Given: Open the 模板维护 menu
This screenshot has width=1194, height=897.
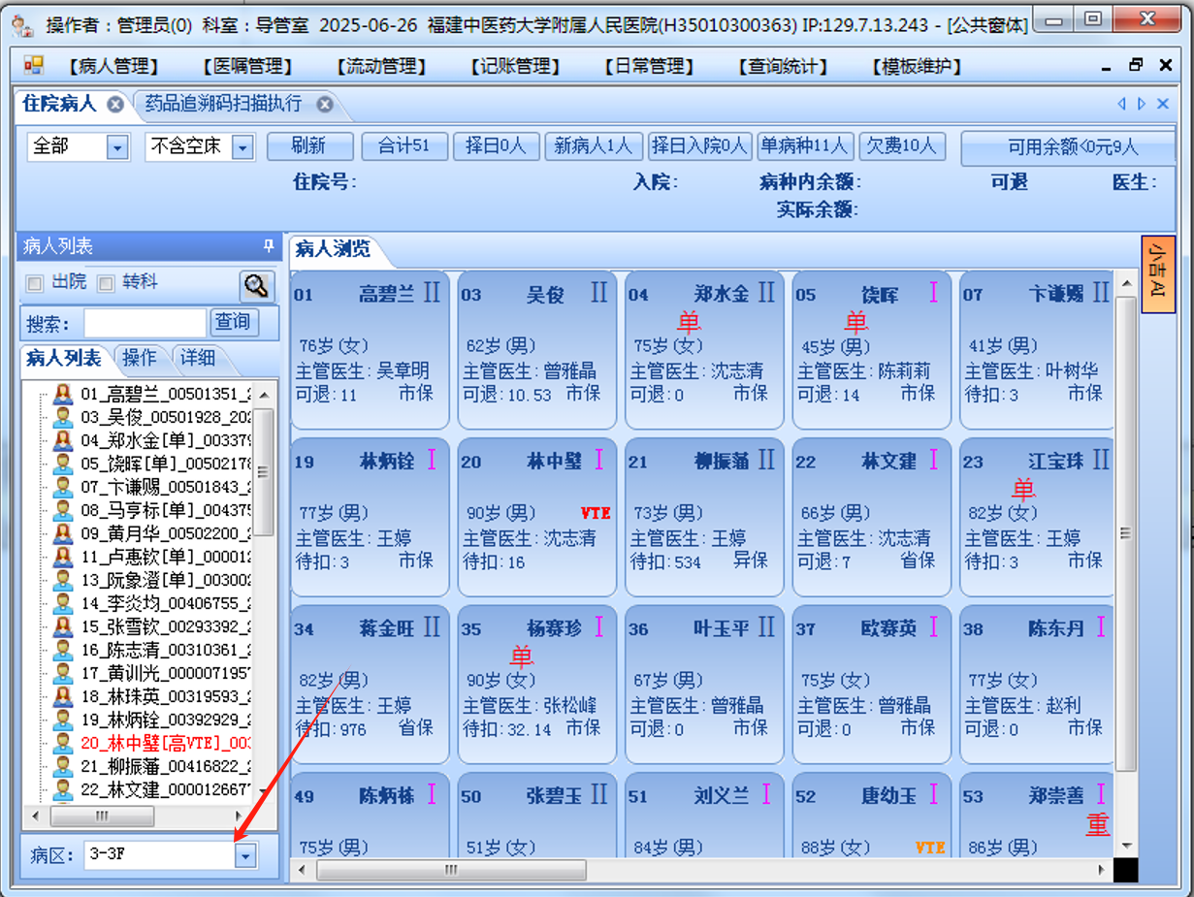Looking at the screenshot, I should (917, 66).
